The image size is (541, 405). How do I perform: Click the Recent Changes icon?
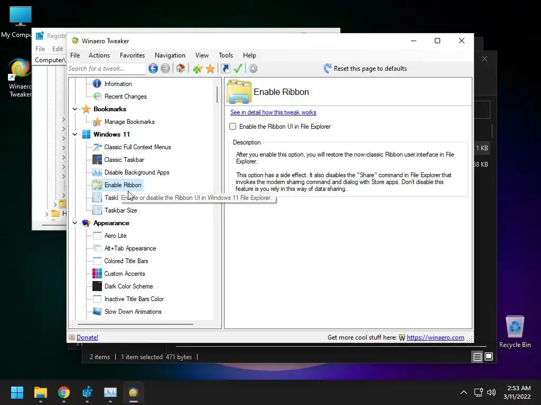(97, 96)
